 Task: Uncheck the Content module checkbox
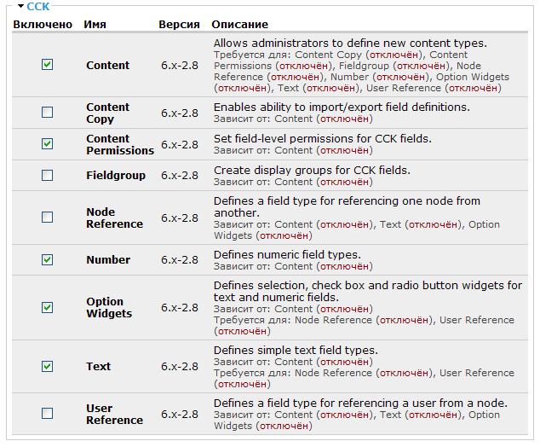click(x=47, y=64)
